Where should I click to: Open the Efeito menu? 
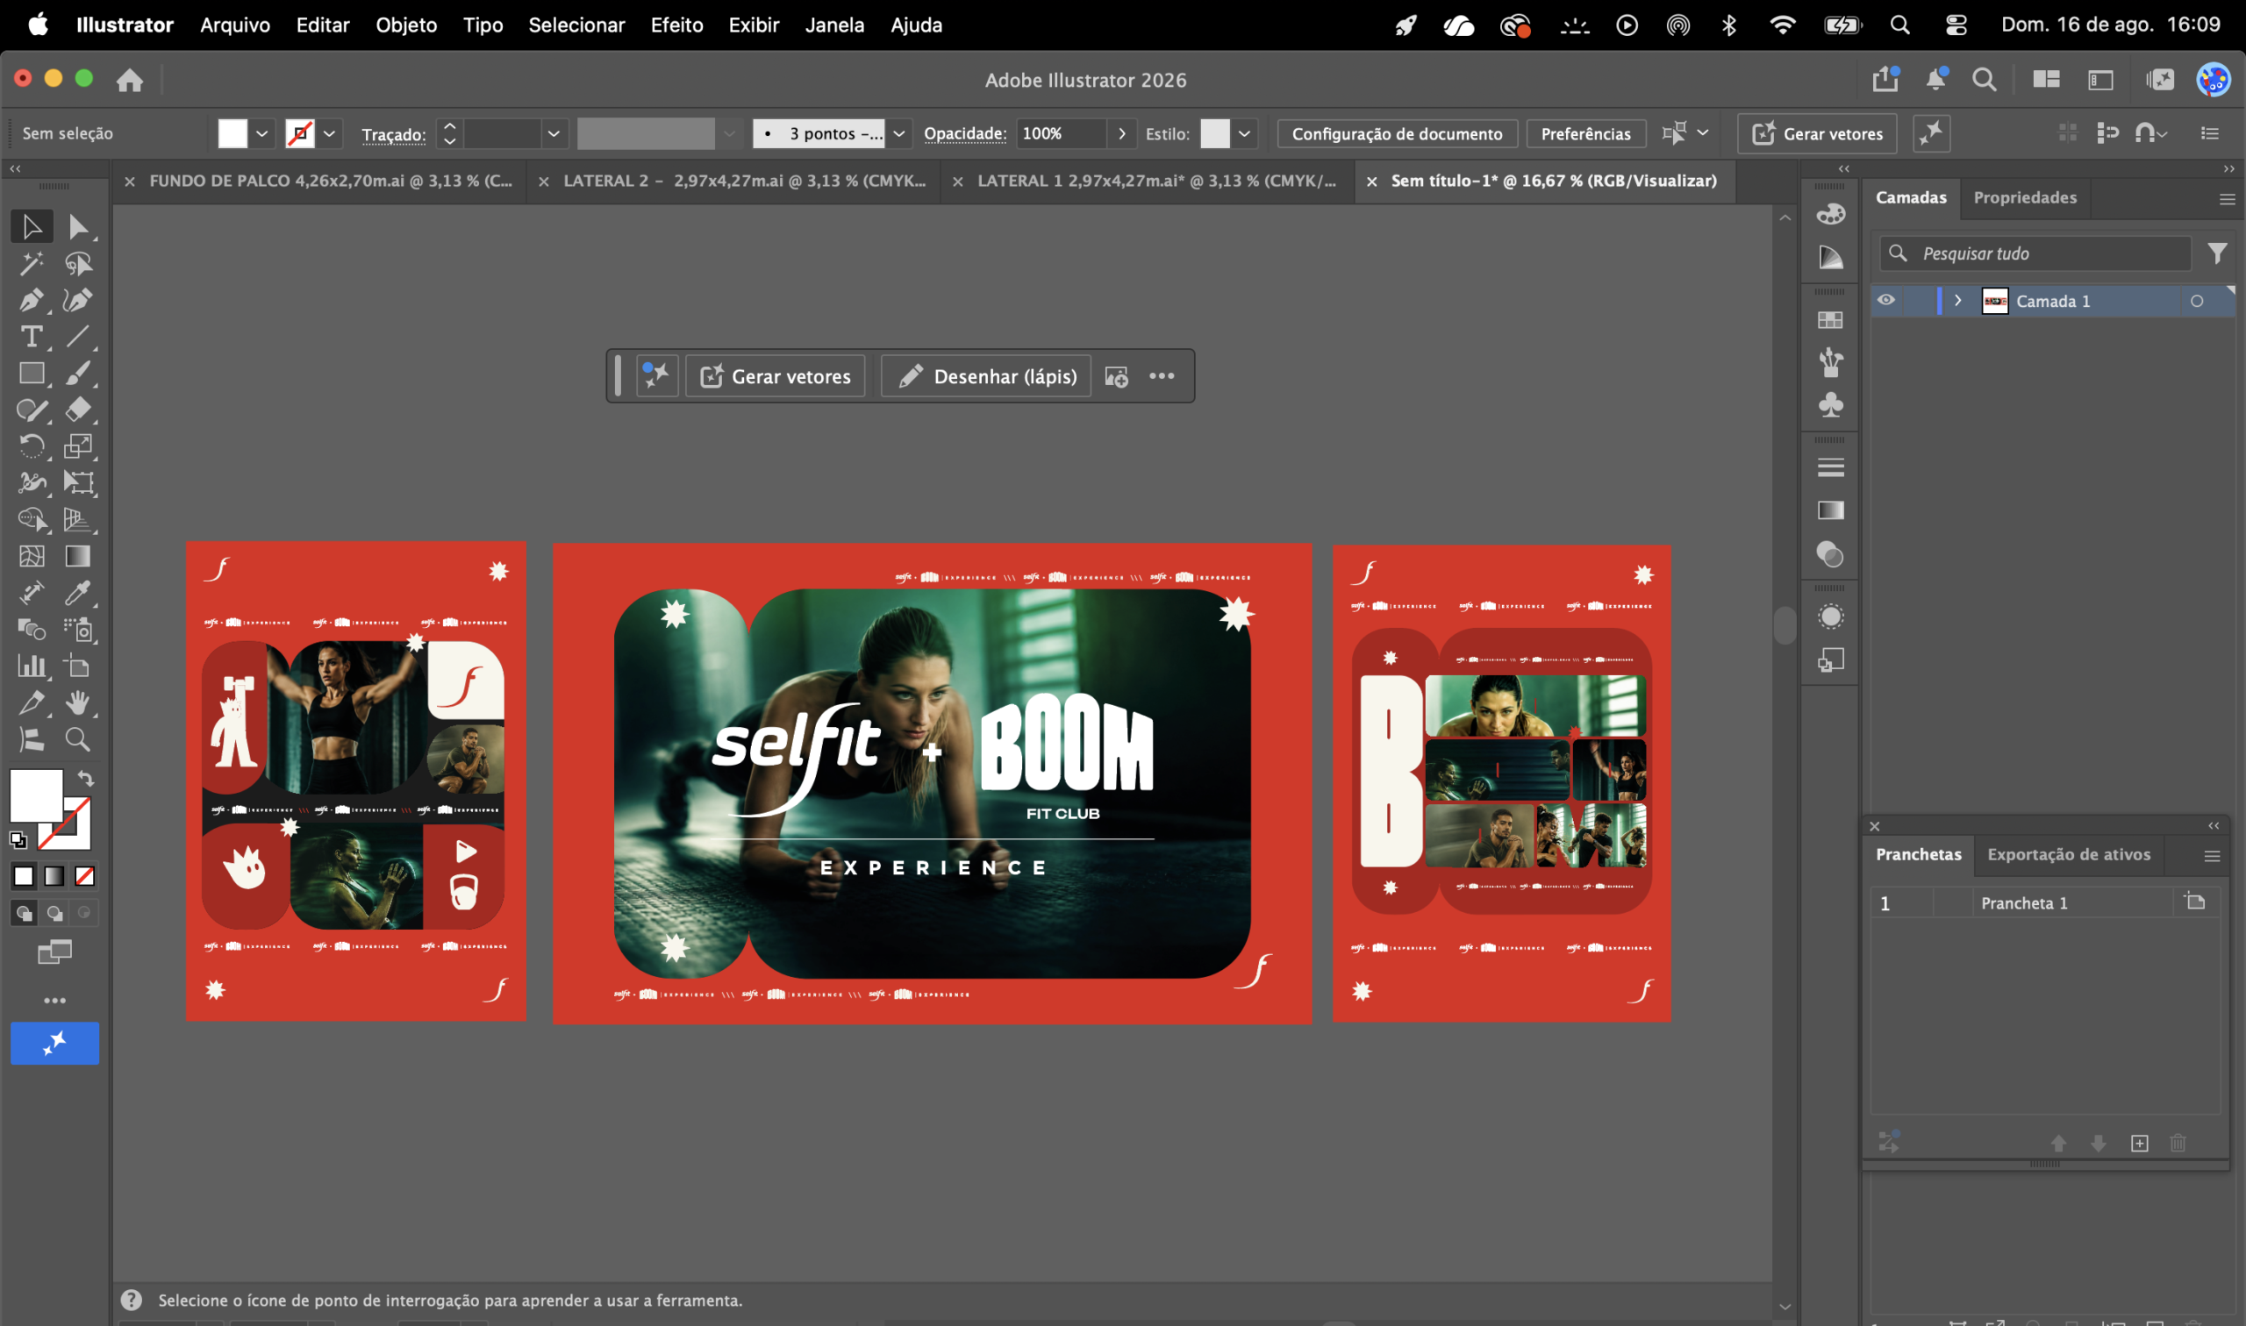676,25
